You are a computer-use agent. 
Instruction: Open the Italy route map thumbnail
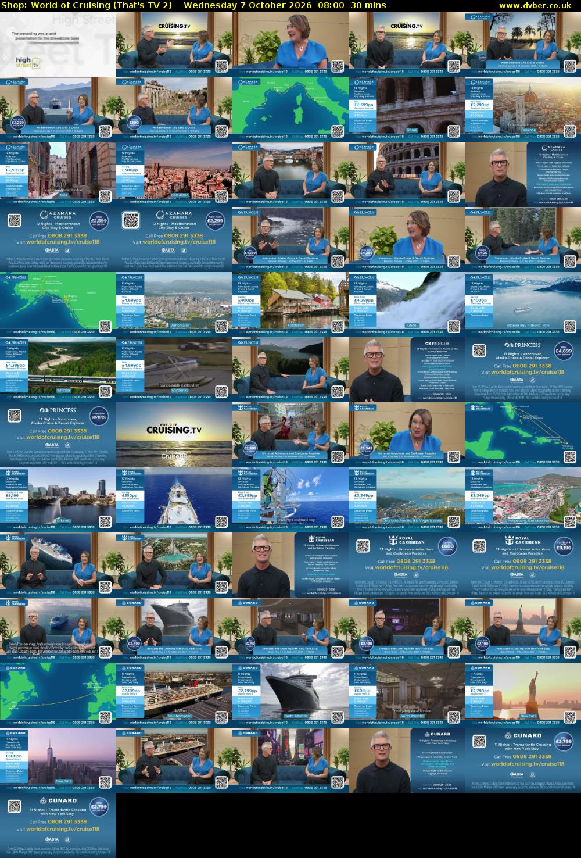pyautogui.click(x=290, y=109)
